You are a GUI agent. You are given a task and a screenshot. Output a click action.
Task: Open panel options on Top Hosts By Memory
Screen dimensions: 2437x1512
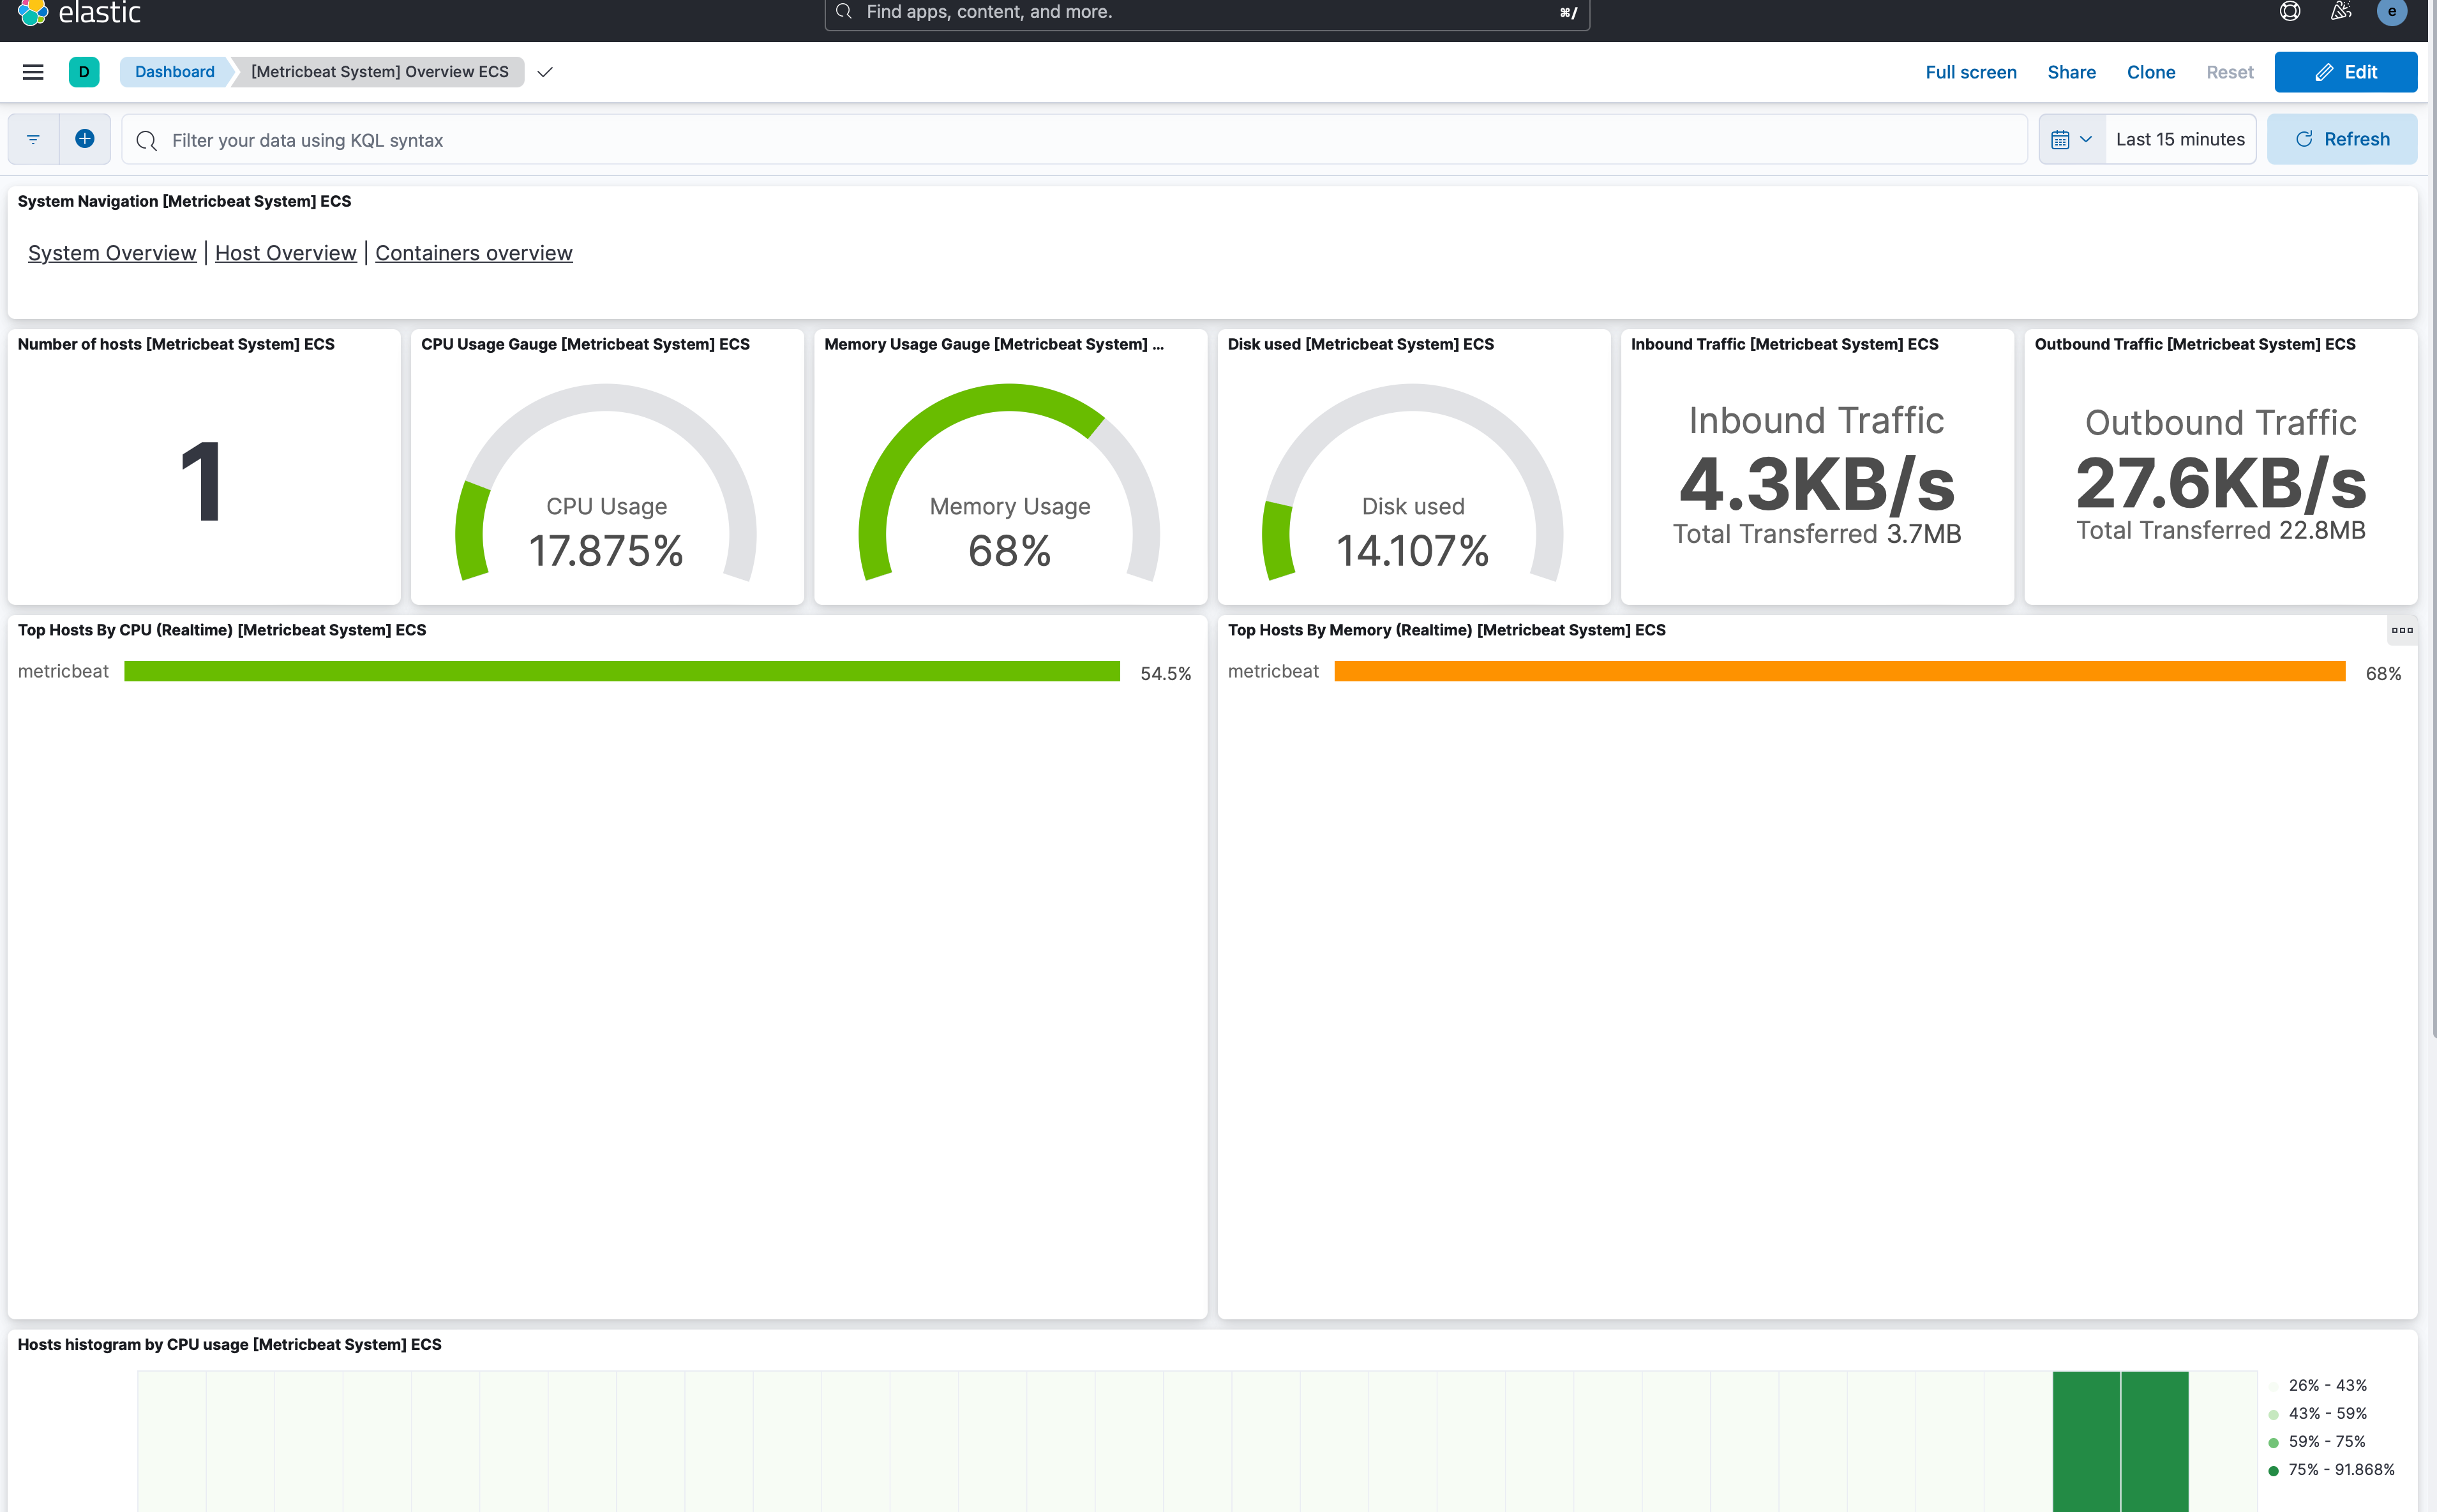(x=2402, y=630)
